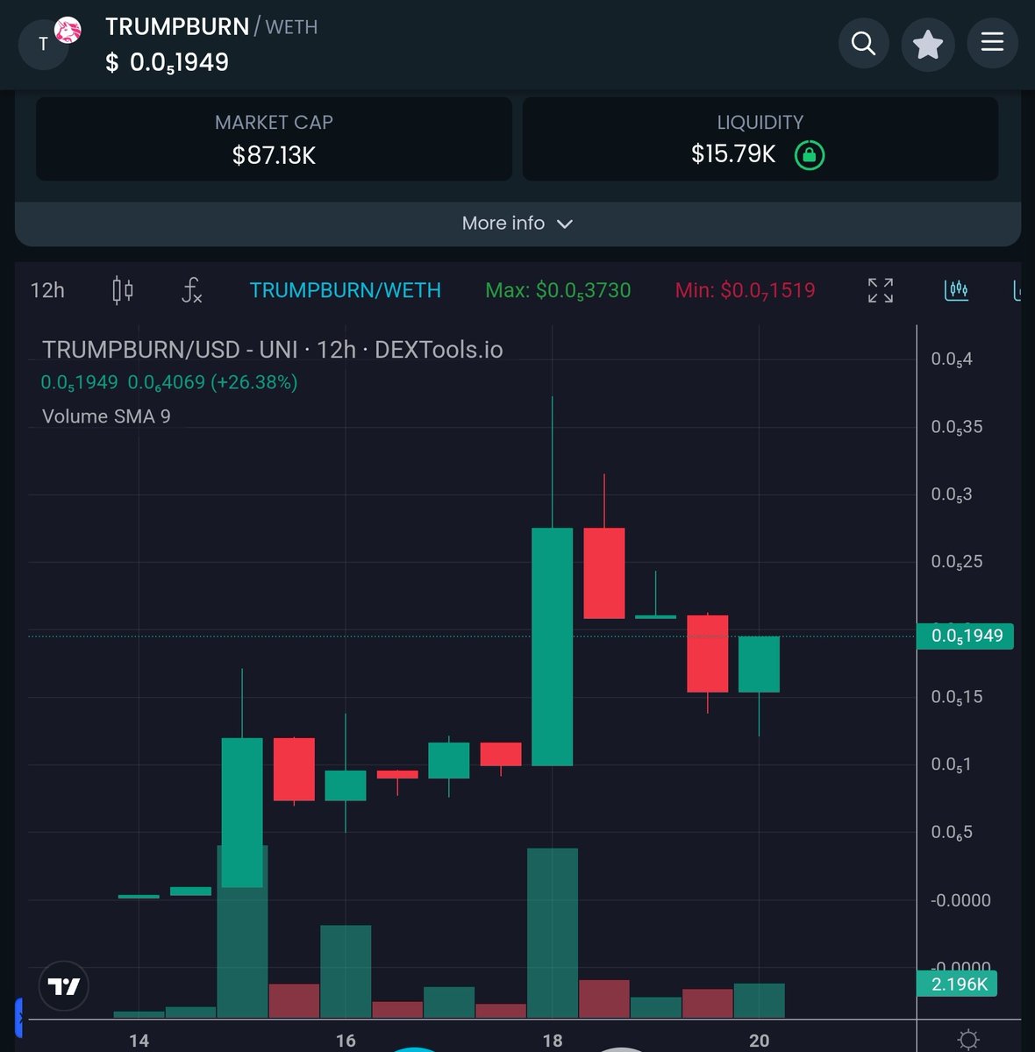Click the TradingView logo badge
This screenshot has height=1052, width=1035.
[x=64, y=986]
